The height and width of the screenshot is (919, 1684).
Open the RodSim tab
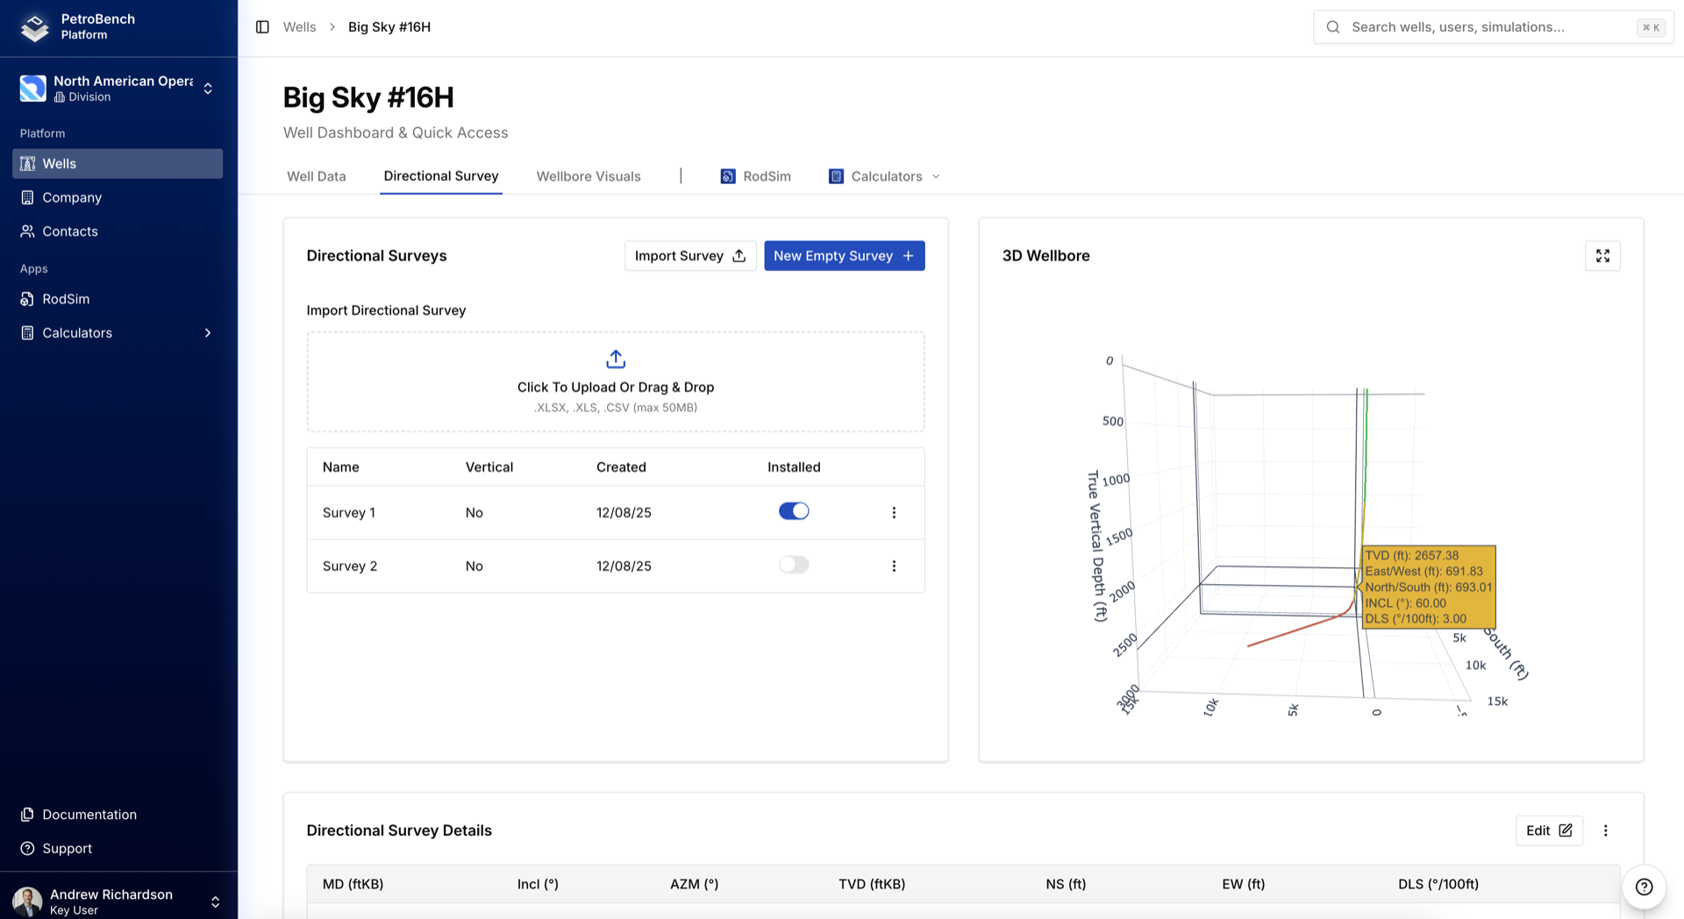(755, 176)
